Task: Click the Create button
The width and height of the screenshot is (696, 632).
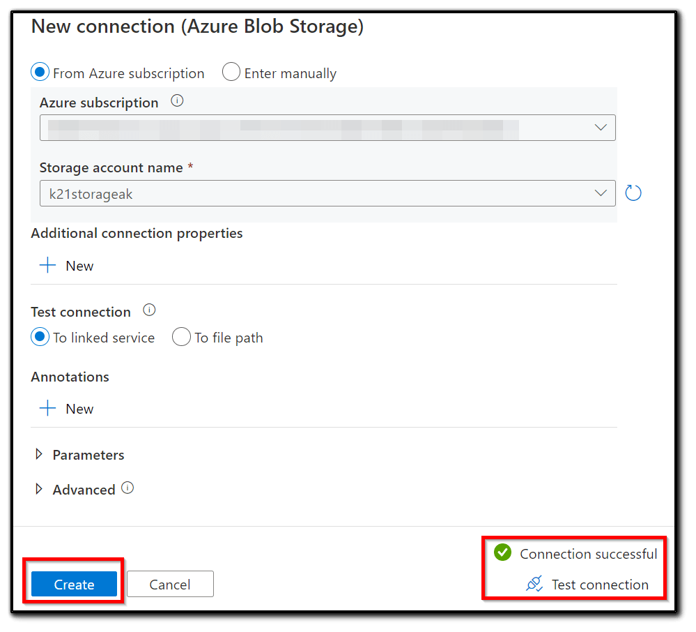Action: tap(74, 585)
